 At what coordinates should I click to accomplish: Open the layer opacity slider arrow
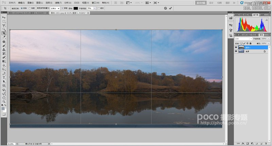coord(269,39)
